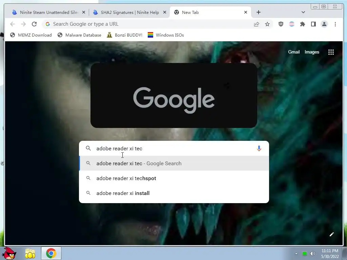Click the back navigation arrow

coord(13,24)
